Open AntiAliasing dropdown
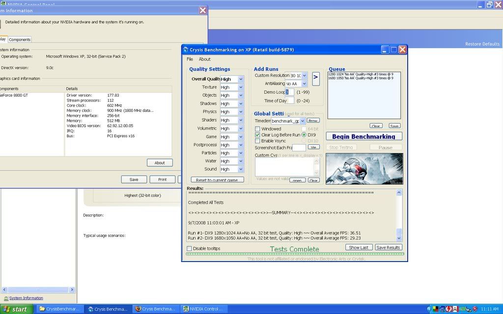The width and height of the screenshot is (503, 314). pyautogui.click(x=304, y=83)
